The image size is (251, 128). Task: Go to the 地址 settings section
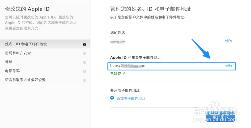9,62
